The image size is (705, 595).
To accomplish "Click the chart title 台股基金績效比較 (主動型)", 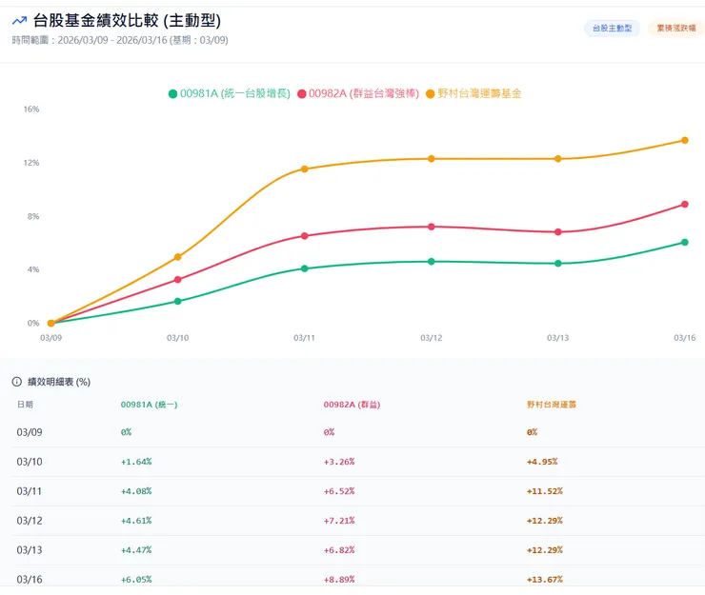I will point(127,20).
